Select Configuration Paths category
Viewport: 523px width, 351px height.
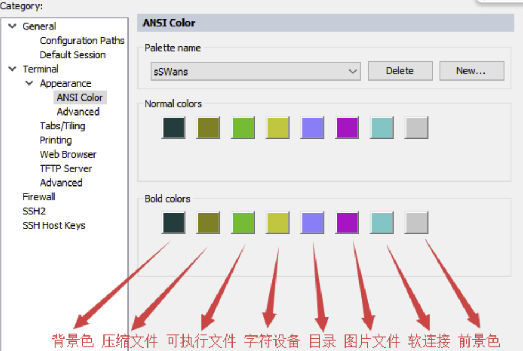point(82,41)
